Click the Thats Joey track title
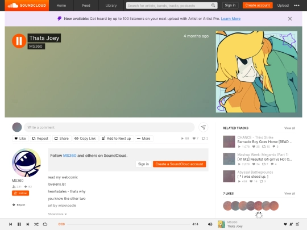 pos(44,38)
